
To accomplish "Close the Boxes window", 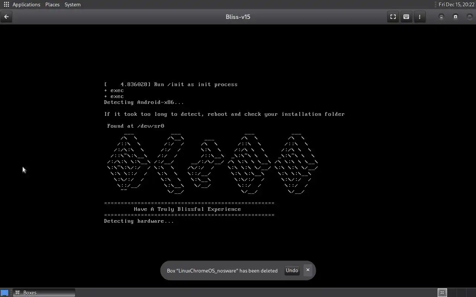I will (x=469, y=17).
